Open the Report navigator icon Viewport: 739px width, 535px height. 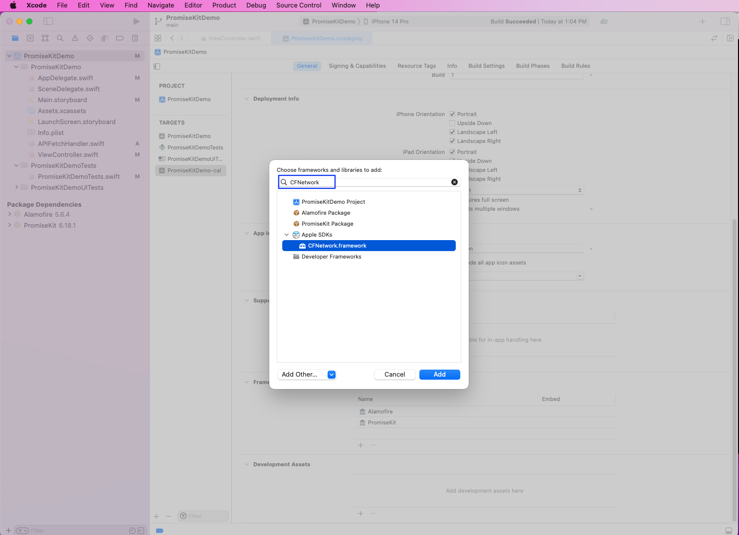pyautogui.click(x=135, y=38)
